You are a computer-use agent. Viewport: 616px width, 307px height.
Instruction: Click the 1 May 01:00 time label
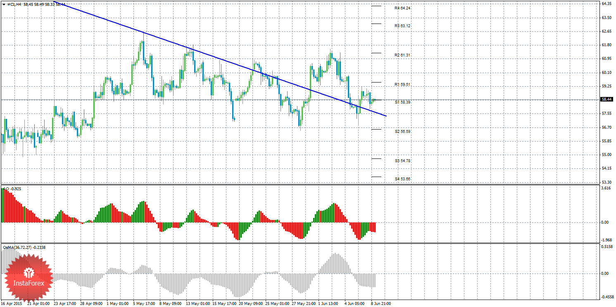pyautogui.click(x=117, y=303)
